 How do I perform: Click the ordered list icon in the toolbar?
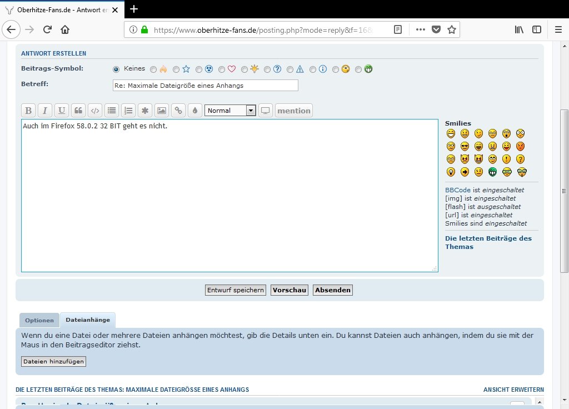[128, 111]
